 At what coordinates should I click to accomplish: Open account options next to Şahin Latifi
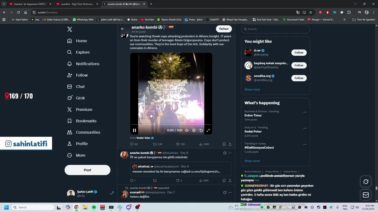tap(111, 193)
